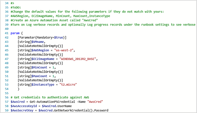
Task: Click the $InstanceType variable
Action: [x=43, y=85]
